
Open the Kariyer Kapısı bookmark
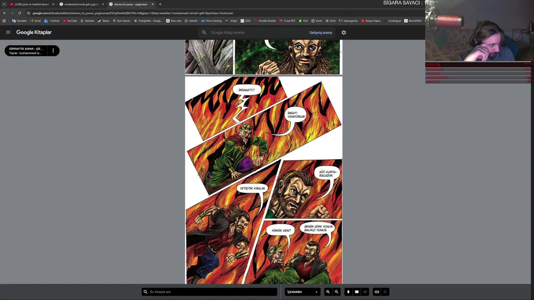click(x=371, y=21)
